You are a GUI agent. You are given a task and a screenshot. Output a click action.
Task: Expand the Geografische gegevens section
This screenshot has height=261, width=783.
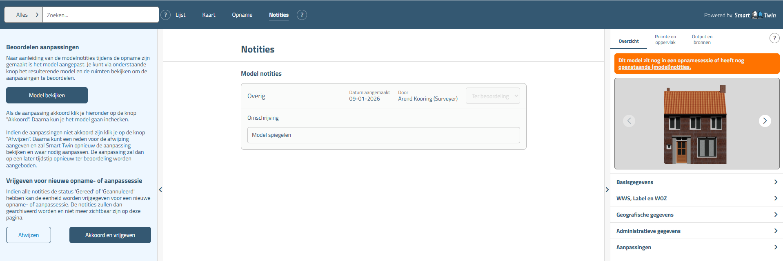pyautogui.click(x=696, y=215)
